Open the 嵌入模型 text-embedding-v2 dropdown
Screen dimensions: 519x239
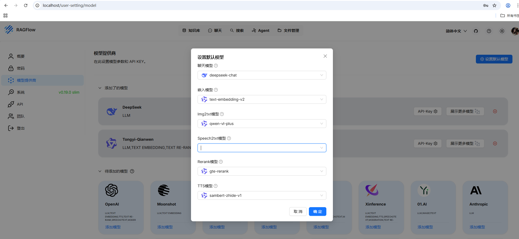(x=262, y=99)
